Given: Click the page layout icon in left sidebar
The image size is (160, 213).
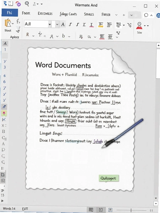Looking at the screenshot, I should (3, 175).
